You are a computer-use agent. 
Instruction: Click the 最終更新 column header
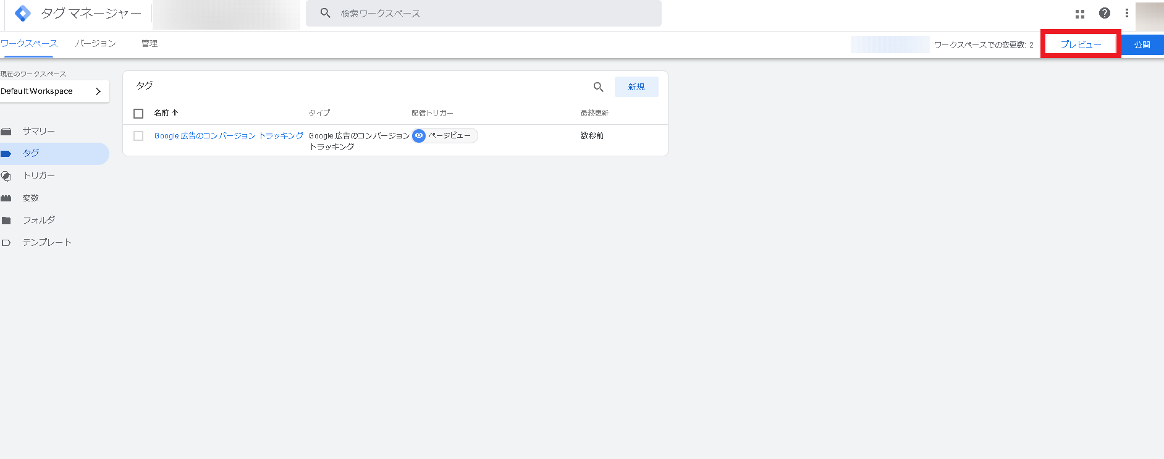pos(594,113)
